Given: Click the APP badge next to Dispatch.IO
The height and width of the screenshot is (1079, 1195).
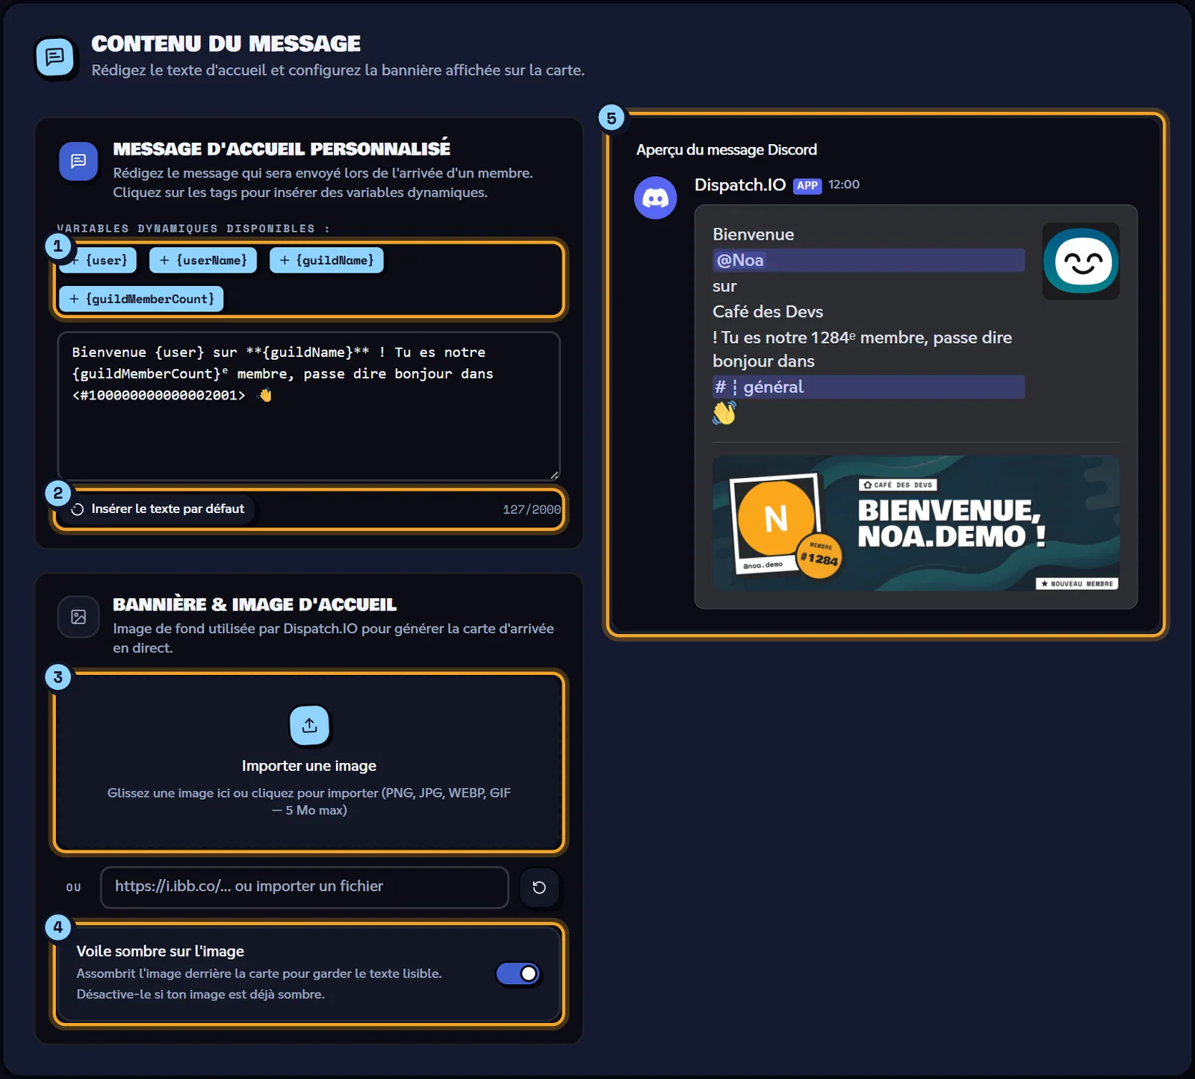Looking at the screenshot, I should click(x=807, y=186).
